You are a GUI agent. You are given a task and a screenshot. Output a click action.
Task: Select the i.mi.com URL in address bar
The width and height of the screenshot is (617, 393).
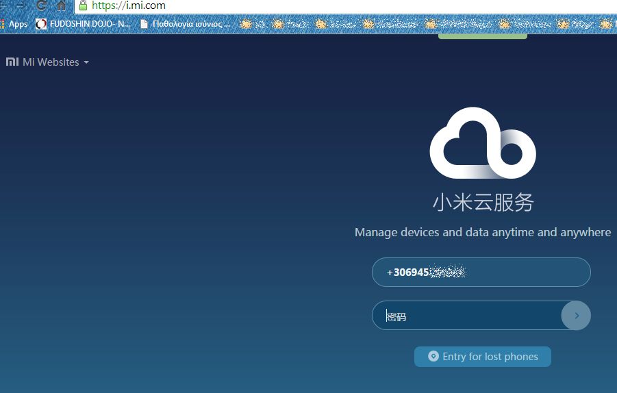coord(129,5)
